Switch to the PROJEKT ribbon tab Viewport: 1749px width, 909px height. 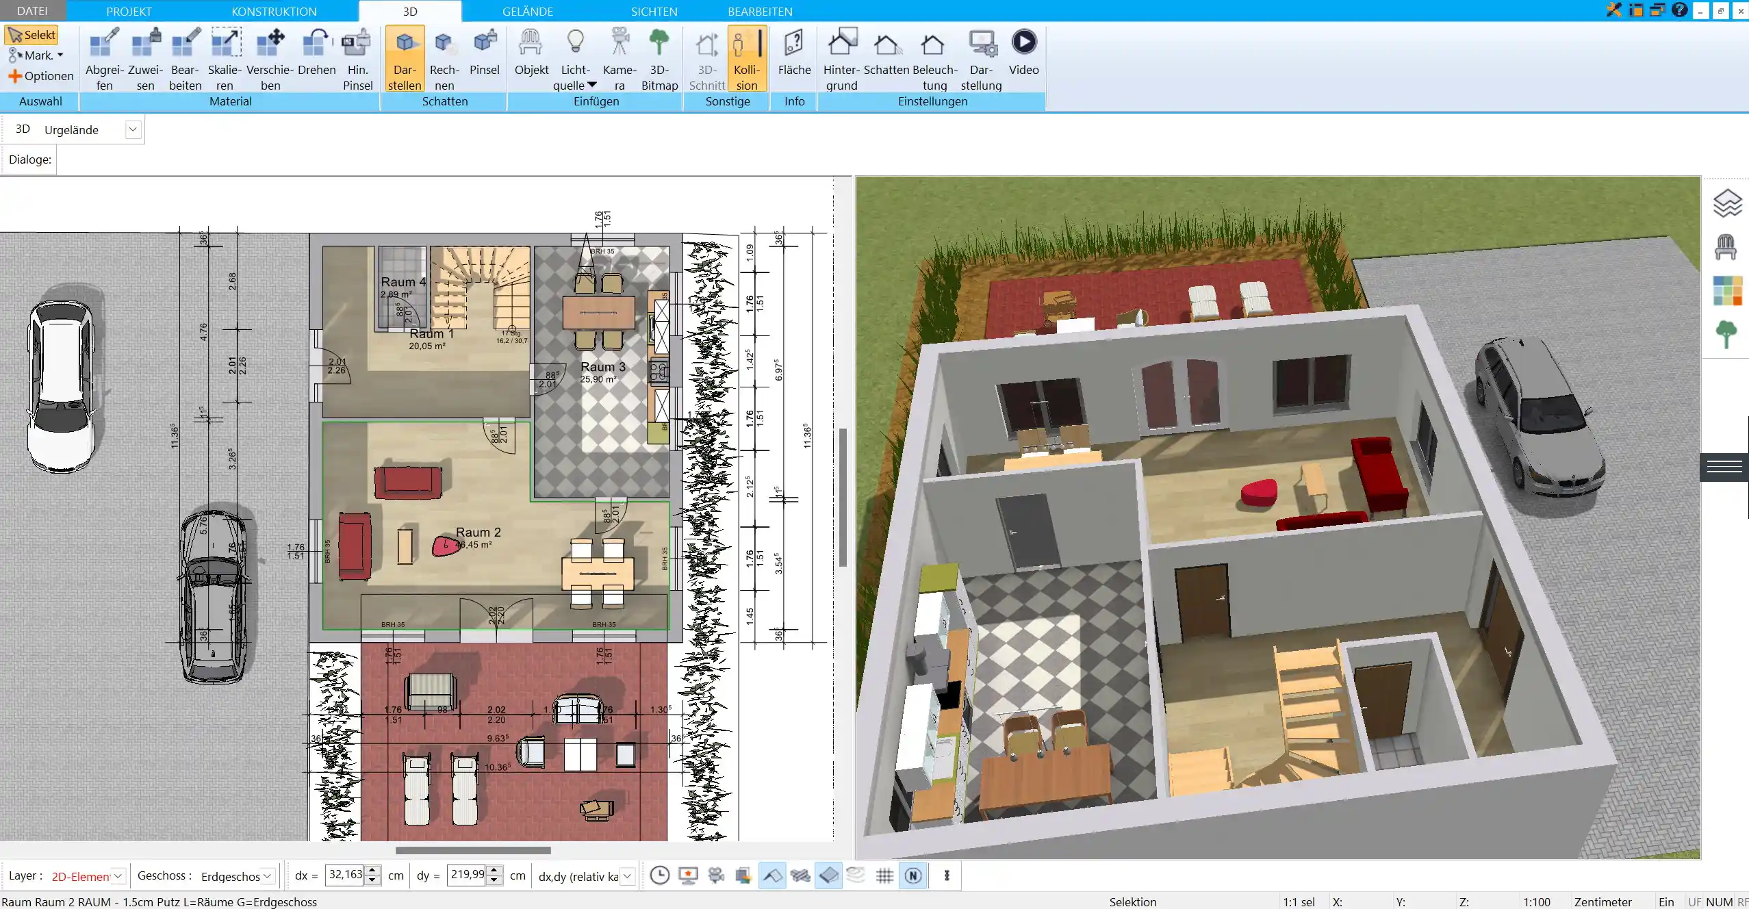(x=129, y=11)
